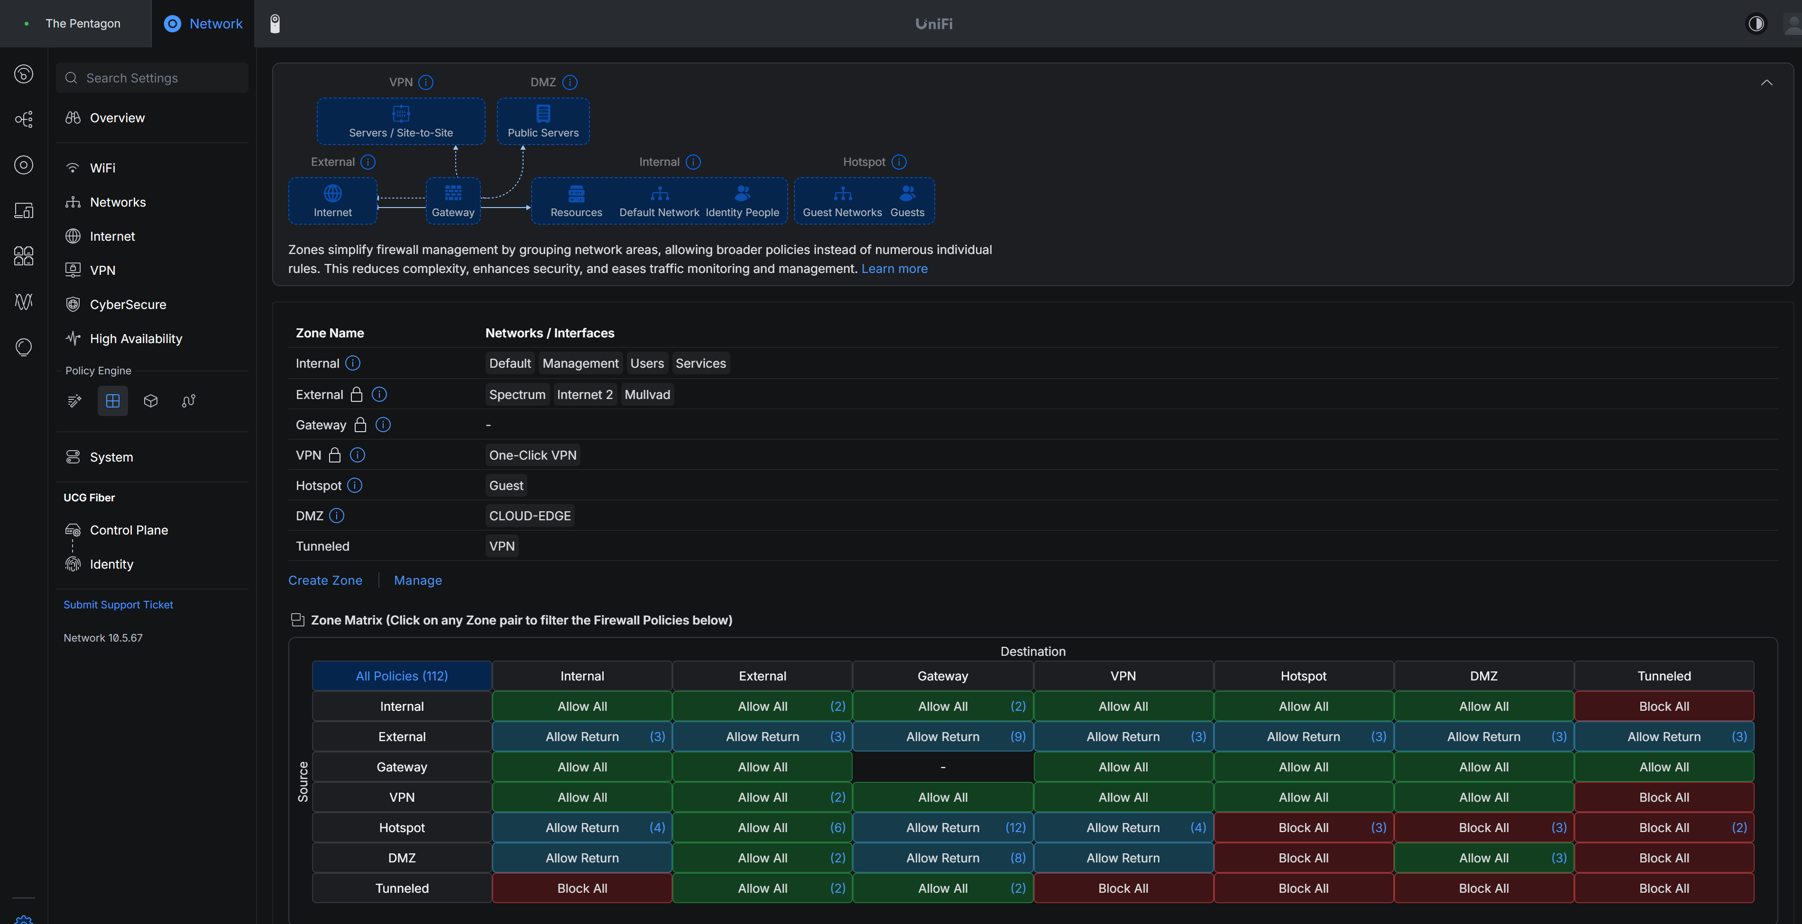Open the topology icon in left rail
1802x924 pixels.
coord(24,119)
